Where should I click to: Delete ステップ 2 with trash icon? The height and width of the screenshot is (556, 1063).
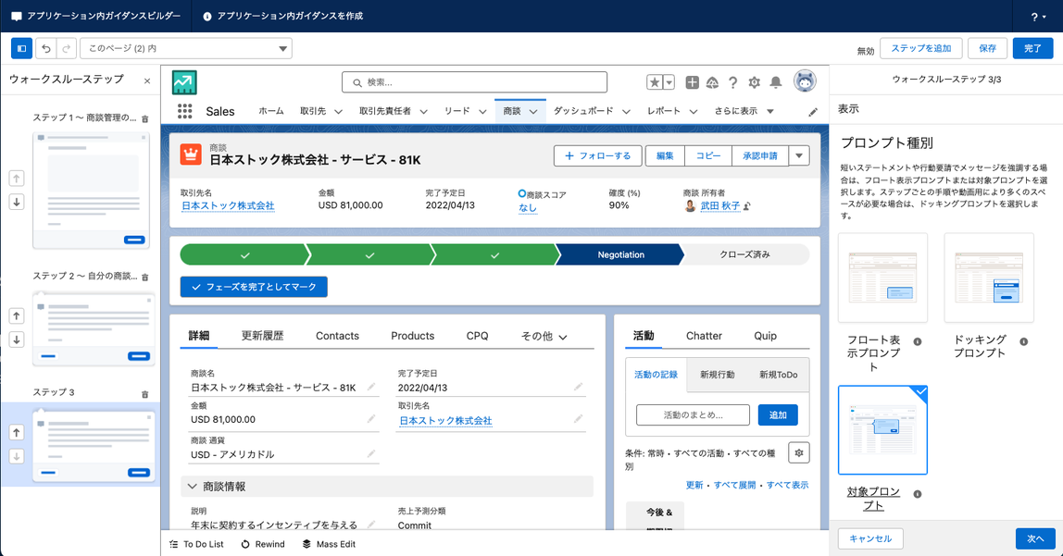[x=144, y=277]
